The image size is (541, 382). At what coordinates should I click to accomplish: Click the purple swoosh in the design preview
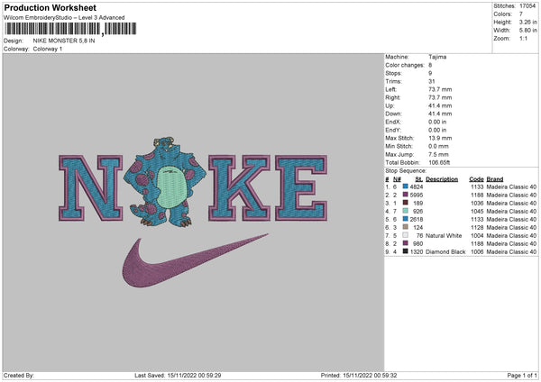click(195, 260)
